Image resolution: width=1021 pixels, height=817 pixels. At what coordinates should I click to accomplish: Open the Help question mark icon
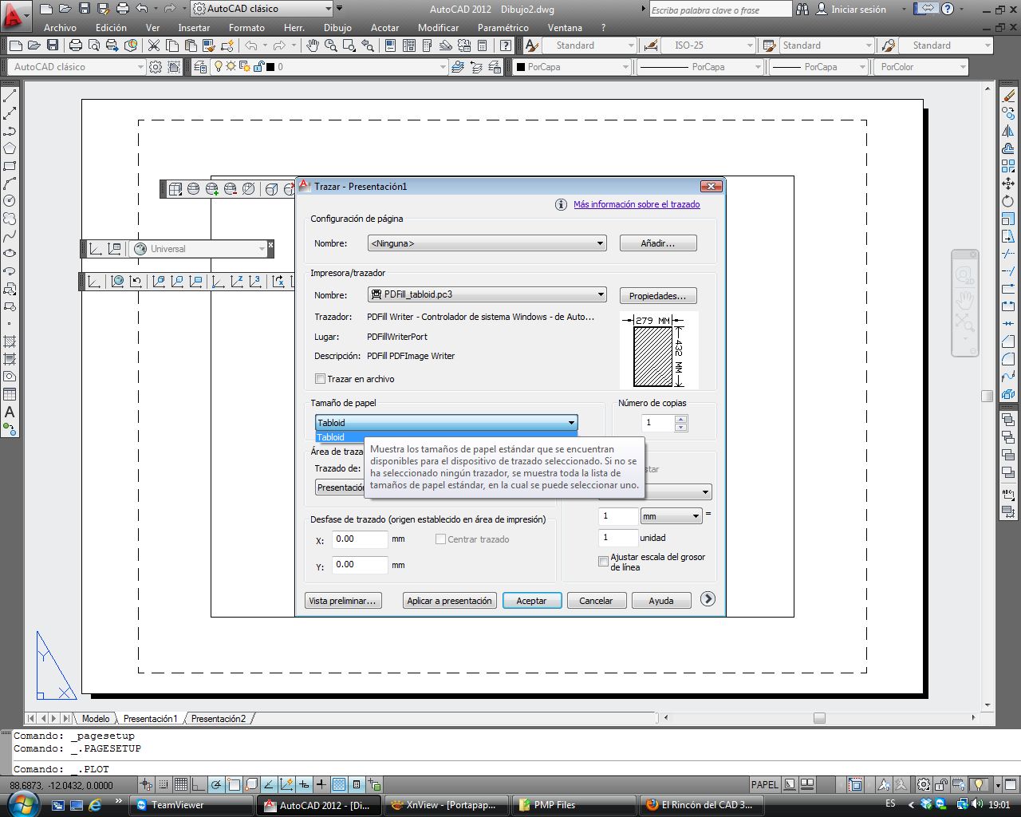coord(948,9)
